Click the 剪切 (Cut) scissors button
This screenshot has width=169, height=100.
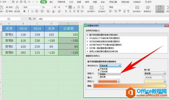pyautogui.click(x=9, y=7)
